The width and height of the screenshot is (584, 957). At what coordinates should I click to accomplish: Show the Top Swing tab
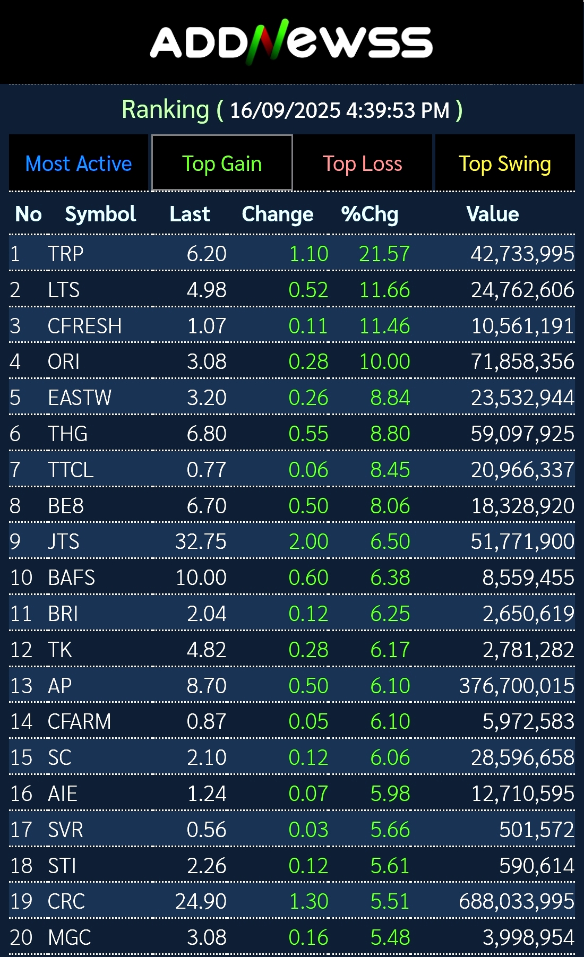pyautogui.click(x=505, y=163)
